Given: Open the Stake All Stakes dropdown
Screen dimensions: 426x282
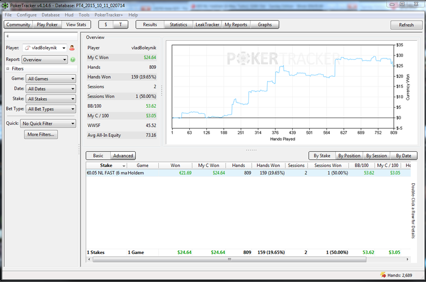Looking at the screenshot, I should 51,99.
